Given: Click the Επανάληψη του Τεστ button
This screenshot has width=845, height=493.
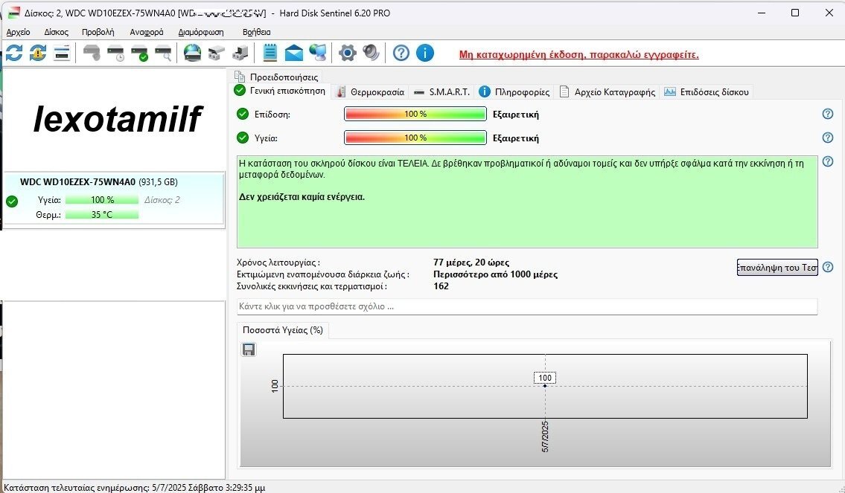Looking at the screenshot, I should tap(777, 268).
